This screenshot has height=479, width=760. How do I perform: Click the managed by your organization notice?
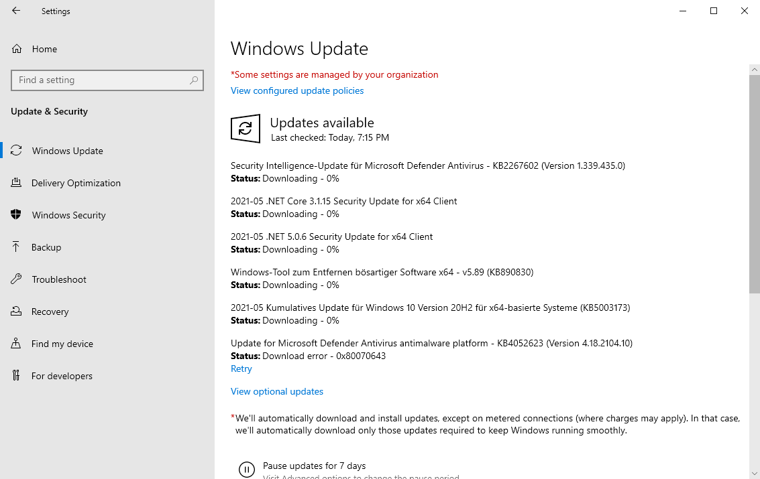click(x=335, y=74)
